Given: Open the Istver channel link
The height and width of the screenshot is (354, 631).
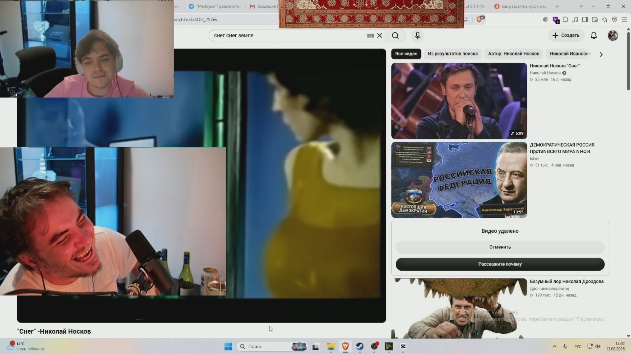Looking at the screenshot, I should [535, 159].
